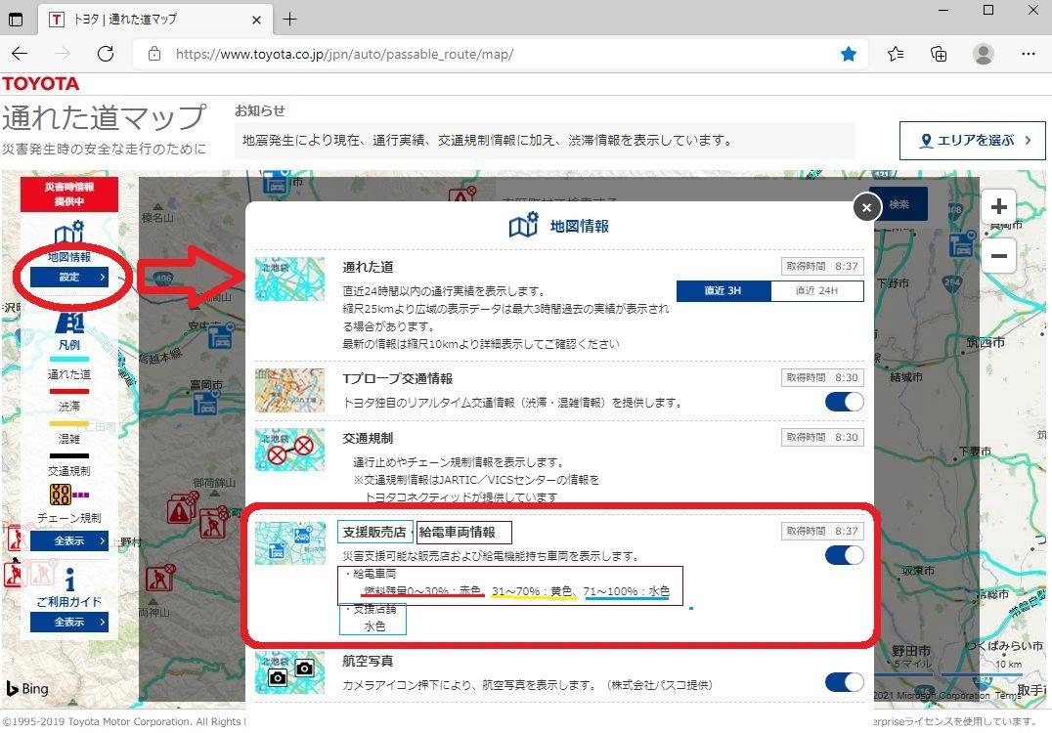Click the browser back arrow

click(21, 54)
